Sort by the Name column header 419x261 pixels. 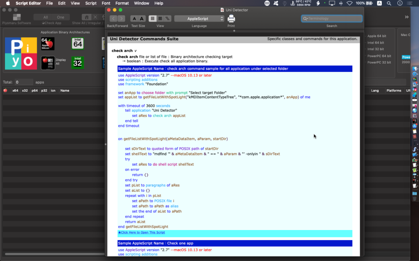tap(65, 91)
